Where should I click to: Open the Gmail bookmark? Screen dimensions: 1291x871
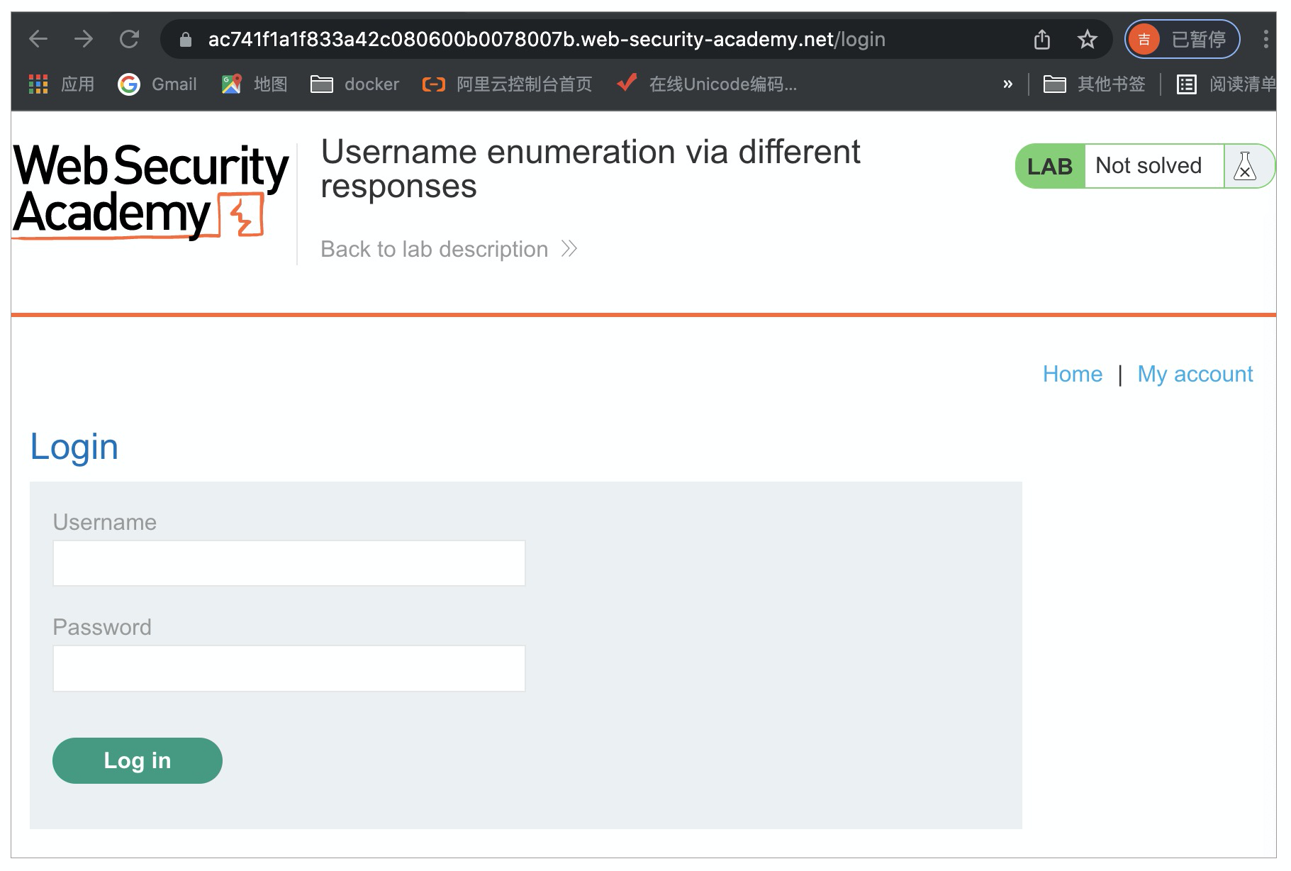click(157, 84)
